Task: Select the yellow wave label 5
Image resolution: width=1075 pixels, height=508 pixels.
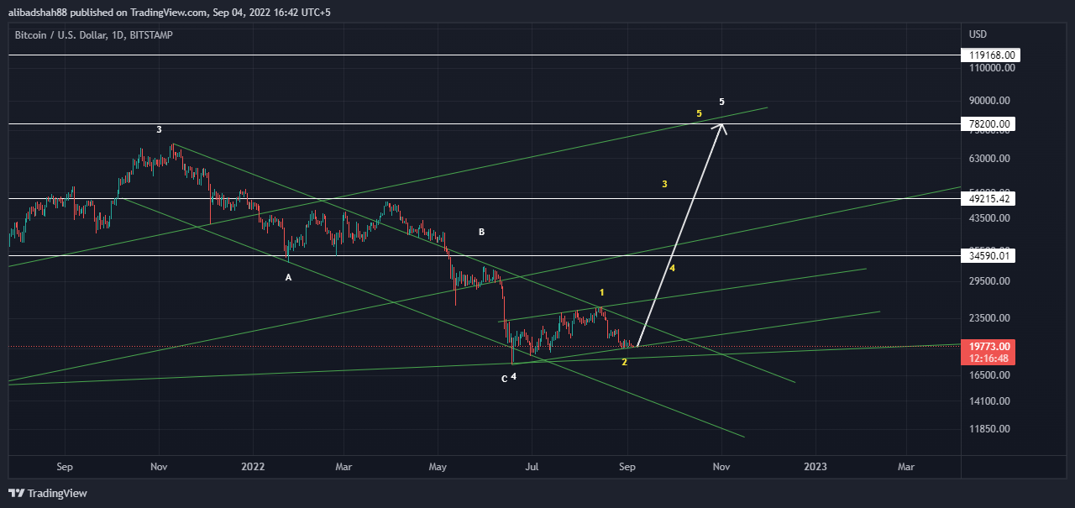Action: pos(699,113)
